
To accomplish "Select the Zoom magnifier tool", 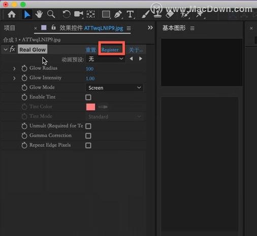I will [x=51, y=14].
